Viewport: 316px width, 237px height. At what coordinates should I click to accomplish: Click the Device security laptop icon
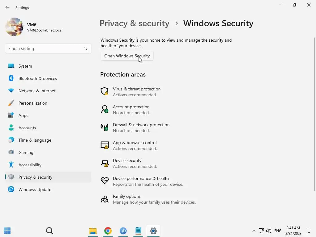105,163
